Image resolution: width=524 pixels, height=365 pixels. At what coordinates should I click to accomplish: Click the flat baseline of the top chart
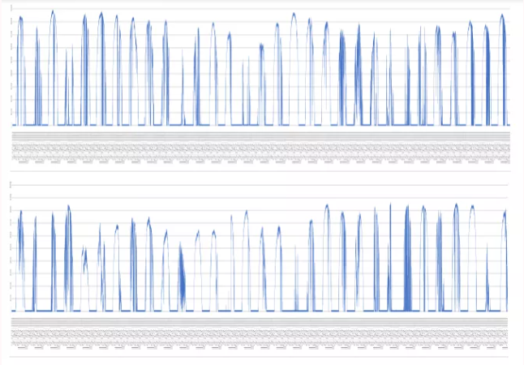(243, 125)
